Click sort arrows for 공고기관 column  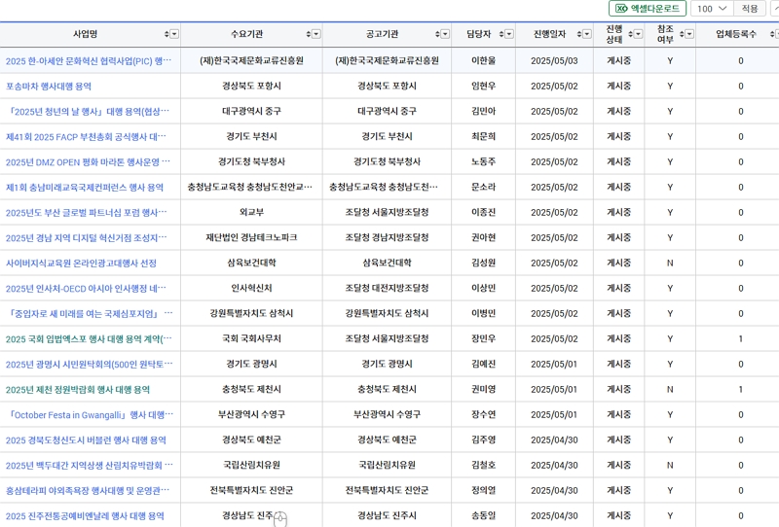point(436,34)
